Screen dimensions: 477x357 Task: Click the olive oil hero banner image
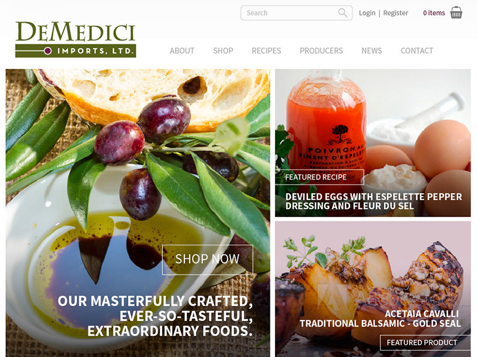click(138, 213)
